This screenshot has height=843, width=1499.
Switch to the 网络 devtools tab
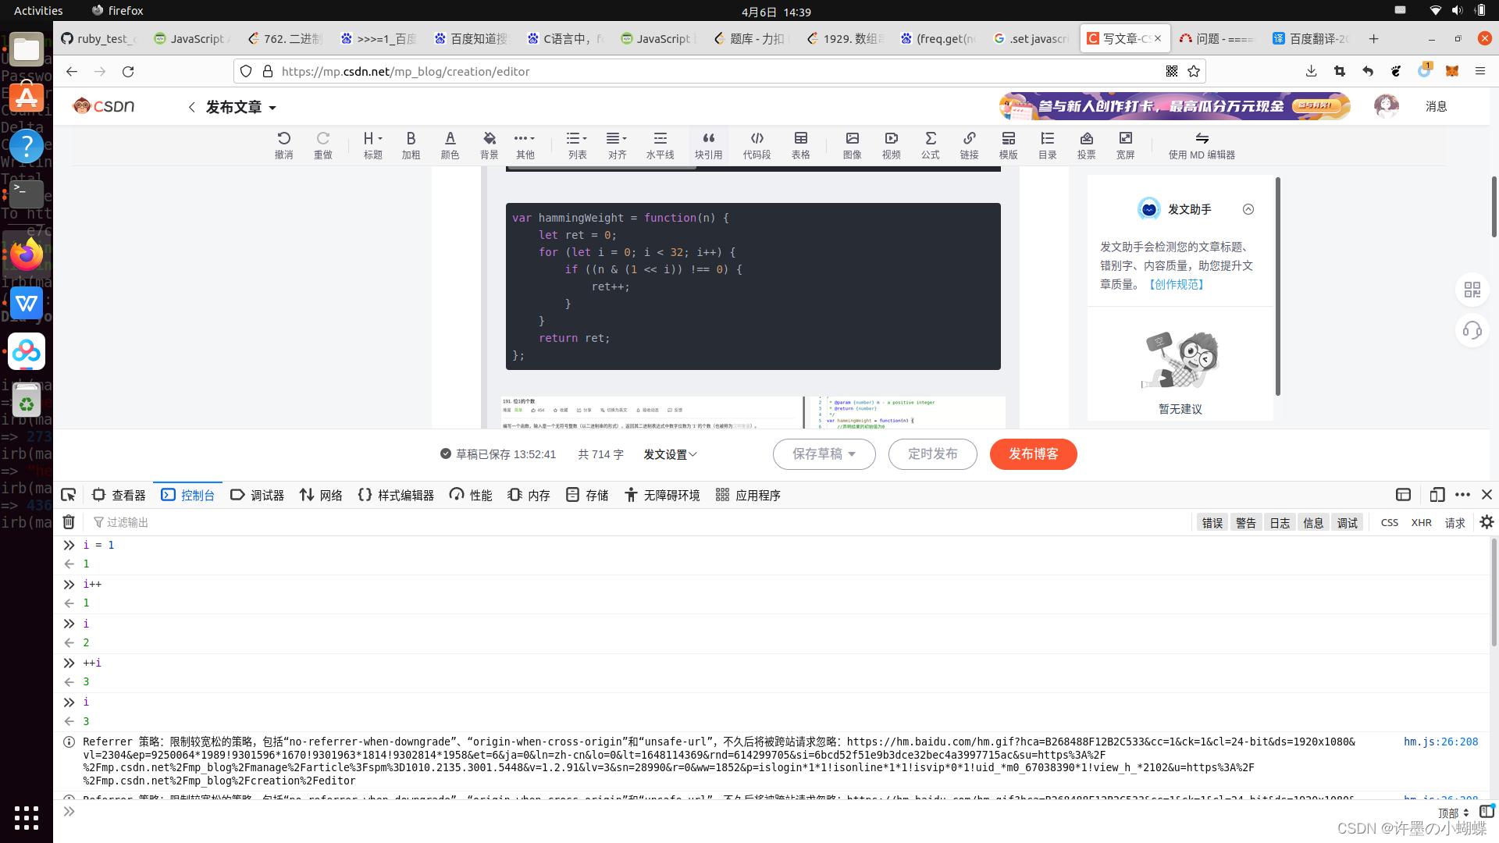321,495
